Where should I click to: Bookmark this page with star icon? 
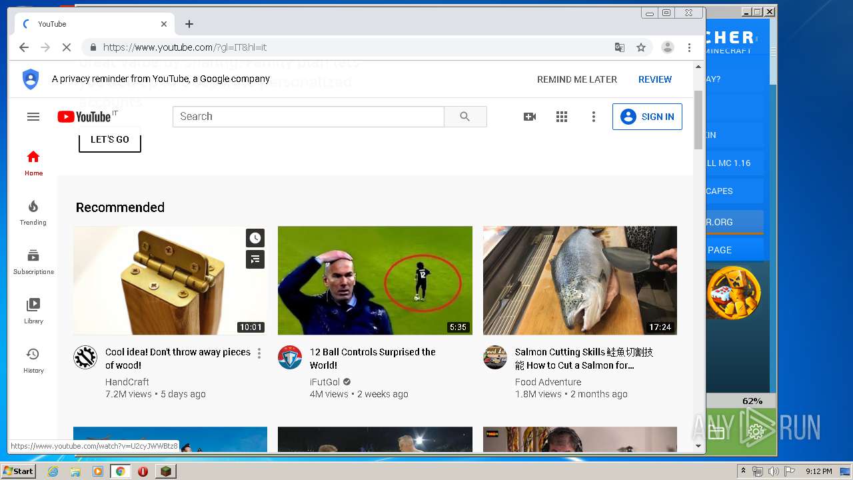coord(641,47)
